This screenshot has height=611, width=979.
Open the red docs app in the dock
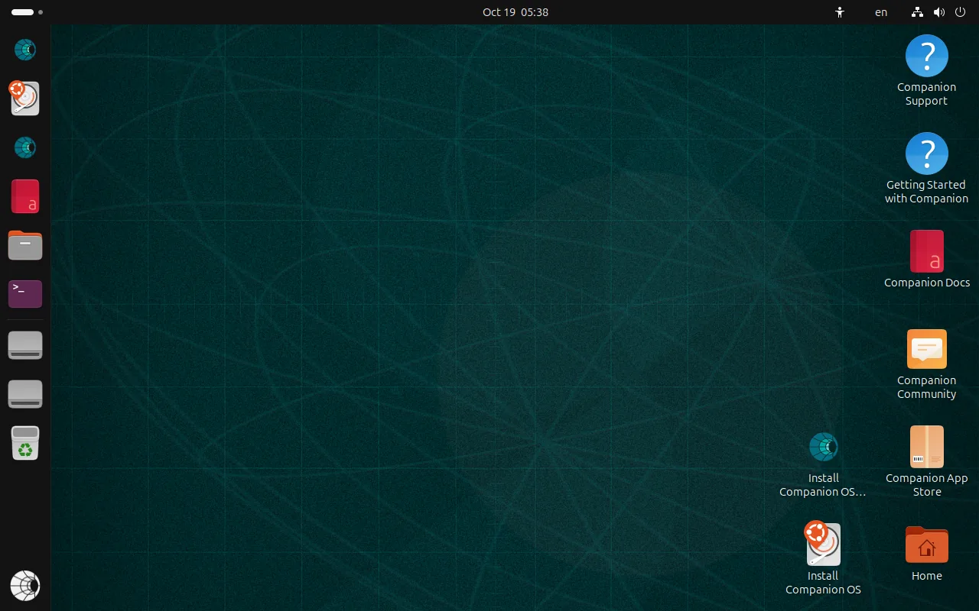(x=25, y=196)
